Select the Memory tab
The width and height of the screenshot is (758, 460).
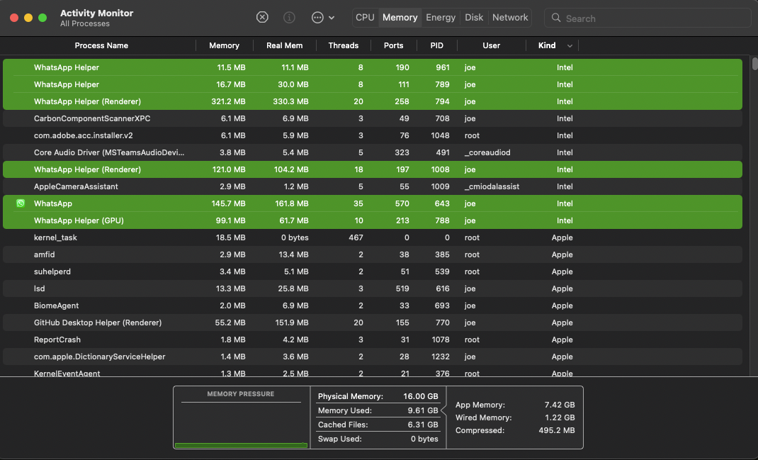coord(400,18)
